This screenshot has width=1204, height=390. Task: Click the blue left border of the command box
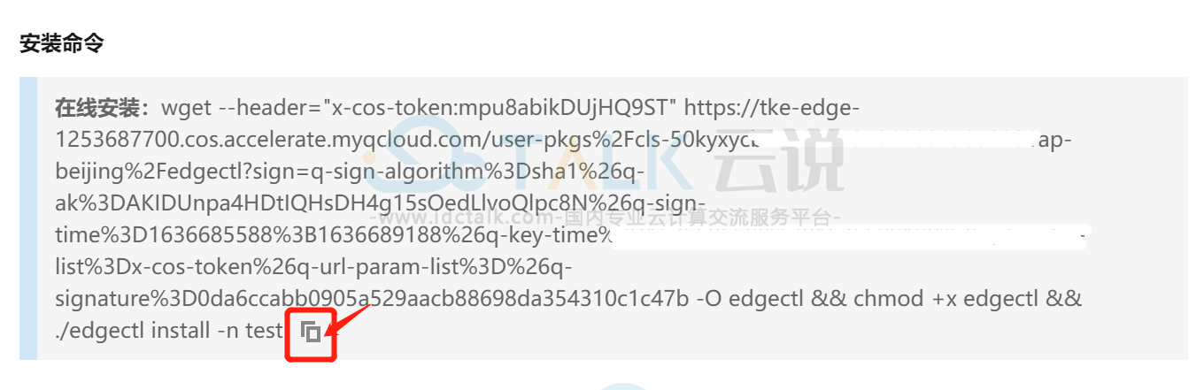coord(28,218)
